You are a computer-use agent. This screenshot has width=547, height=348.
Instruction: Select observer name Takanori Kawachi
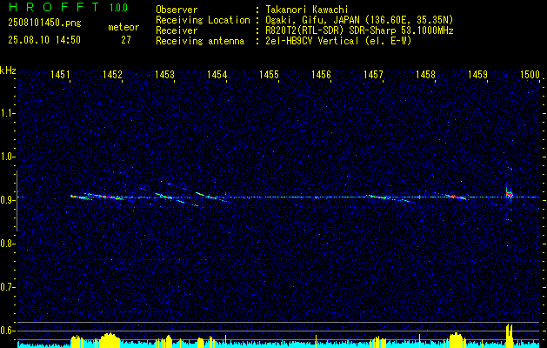[x=307, y=10]
